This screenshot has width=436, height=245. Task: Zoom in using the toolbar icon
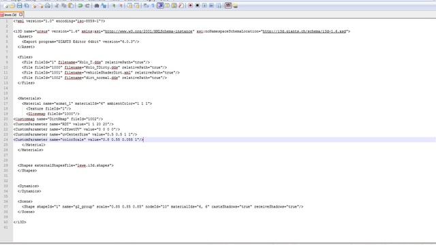pyautogui.click(x=114, y=6)
